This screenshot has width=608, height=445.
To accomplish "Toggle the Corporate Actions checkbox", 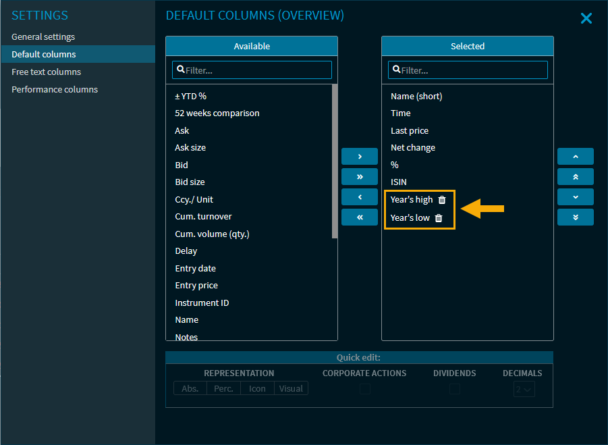I will 365,388.
